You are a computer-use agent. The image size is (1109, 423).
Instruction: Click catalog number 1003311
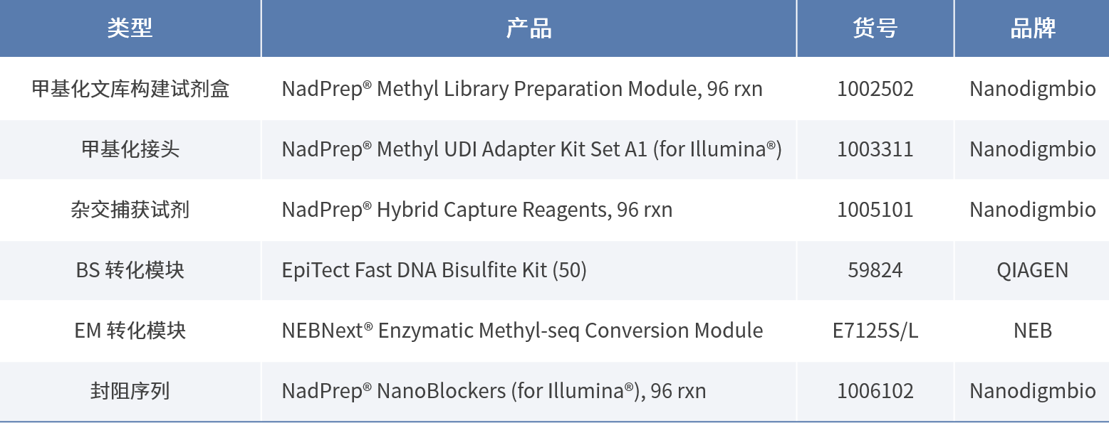tap(875, 149)
